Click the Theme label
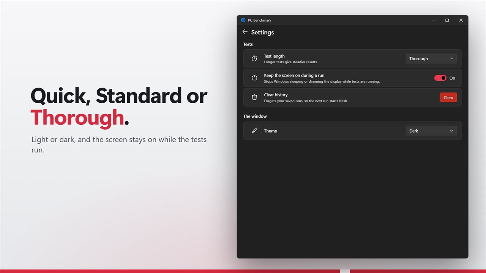Image resolution: width=486 pixels, height=273 pixels. [x=270, y=131]
